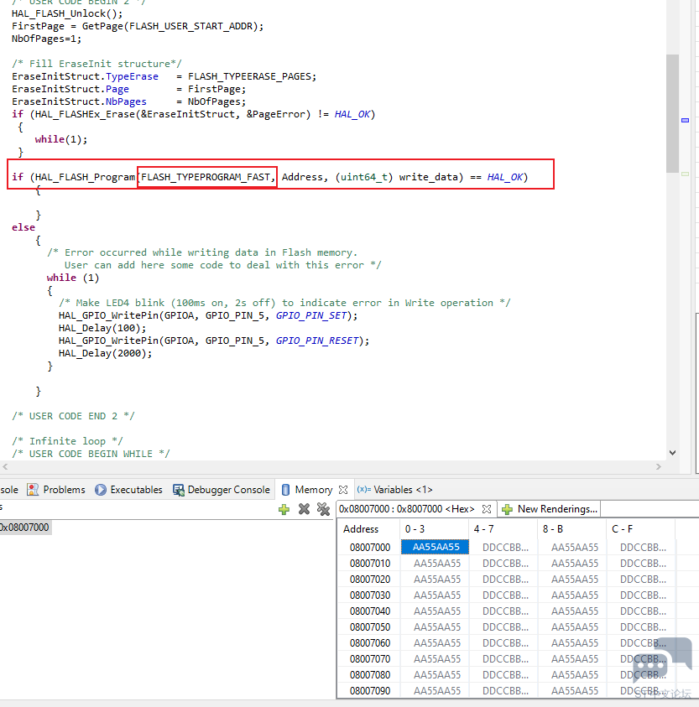
Task: Click the USER CODE END 2 comment
Action: 73,416
